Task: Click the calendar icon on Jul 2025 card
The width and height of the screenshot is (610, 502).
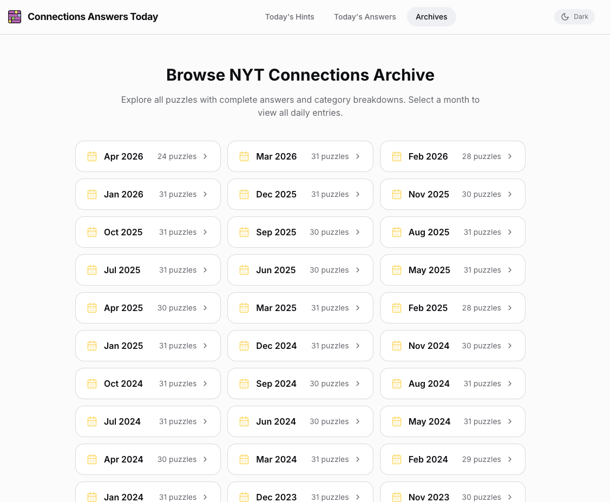Action: click(x=92, y=270)
